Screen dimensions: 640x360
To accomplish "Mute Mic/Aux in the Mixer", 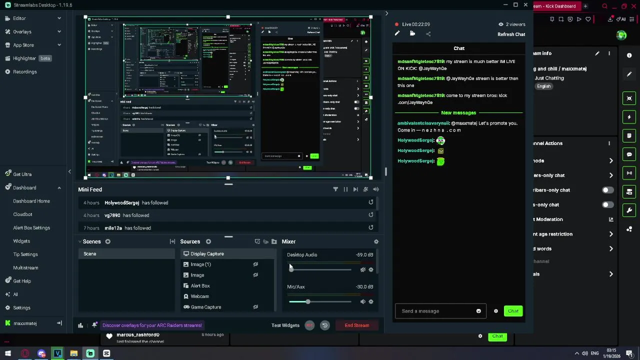I will click(x=363, y=301).
